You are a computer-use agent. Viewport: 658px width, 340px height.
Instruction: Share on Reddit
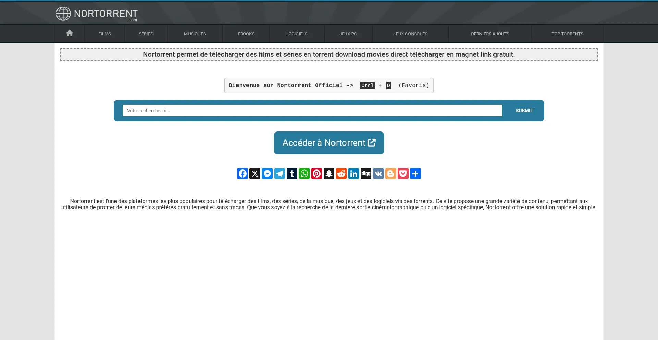[341, 174]
